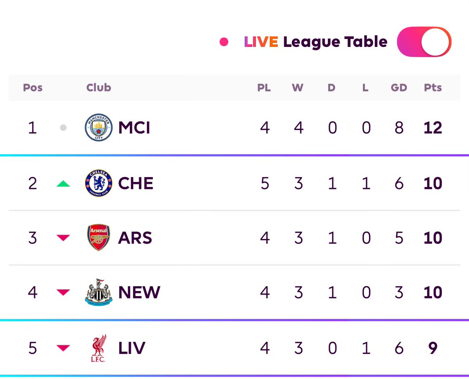Click the Chelsea club crest
The image size is (469, 379).
(98, 183)
